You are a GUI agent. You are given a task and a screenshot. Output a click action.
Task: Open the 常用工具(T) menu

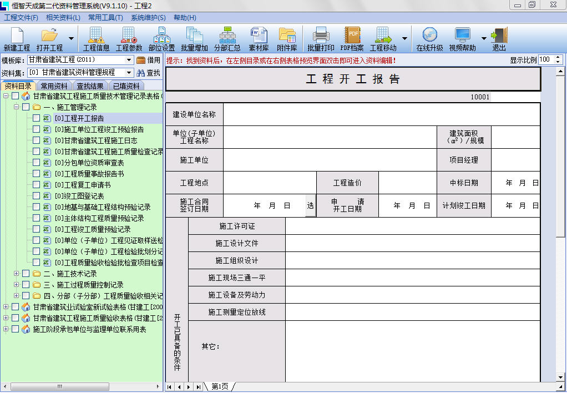coord(105,17)
